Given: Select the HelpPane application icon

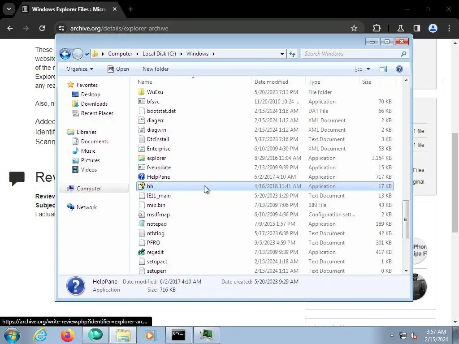Looking at the screenshot, I should pyautogui.click(x=141, y=176).
